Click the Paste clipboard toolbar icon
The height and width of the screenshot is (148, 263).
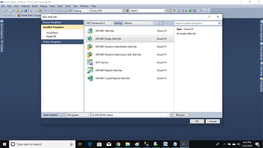click(x=40, y=11)
